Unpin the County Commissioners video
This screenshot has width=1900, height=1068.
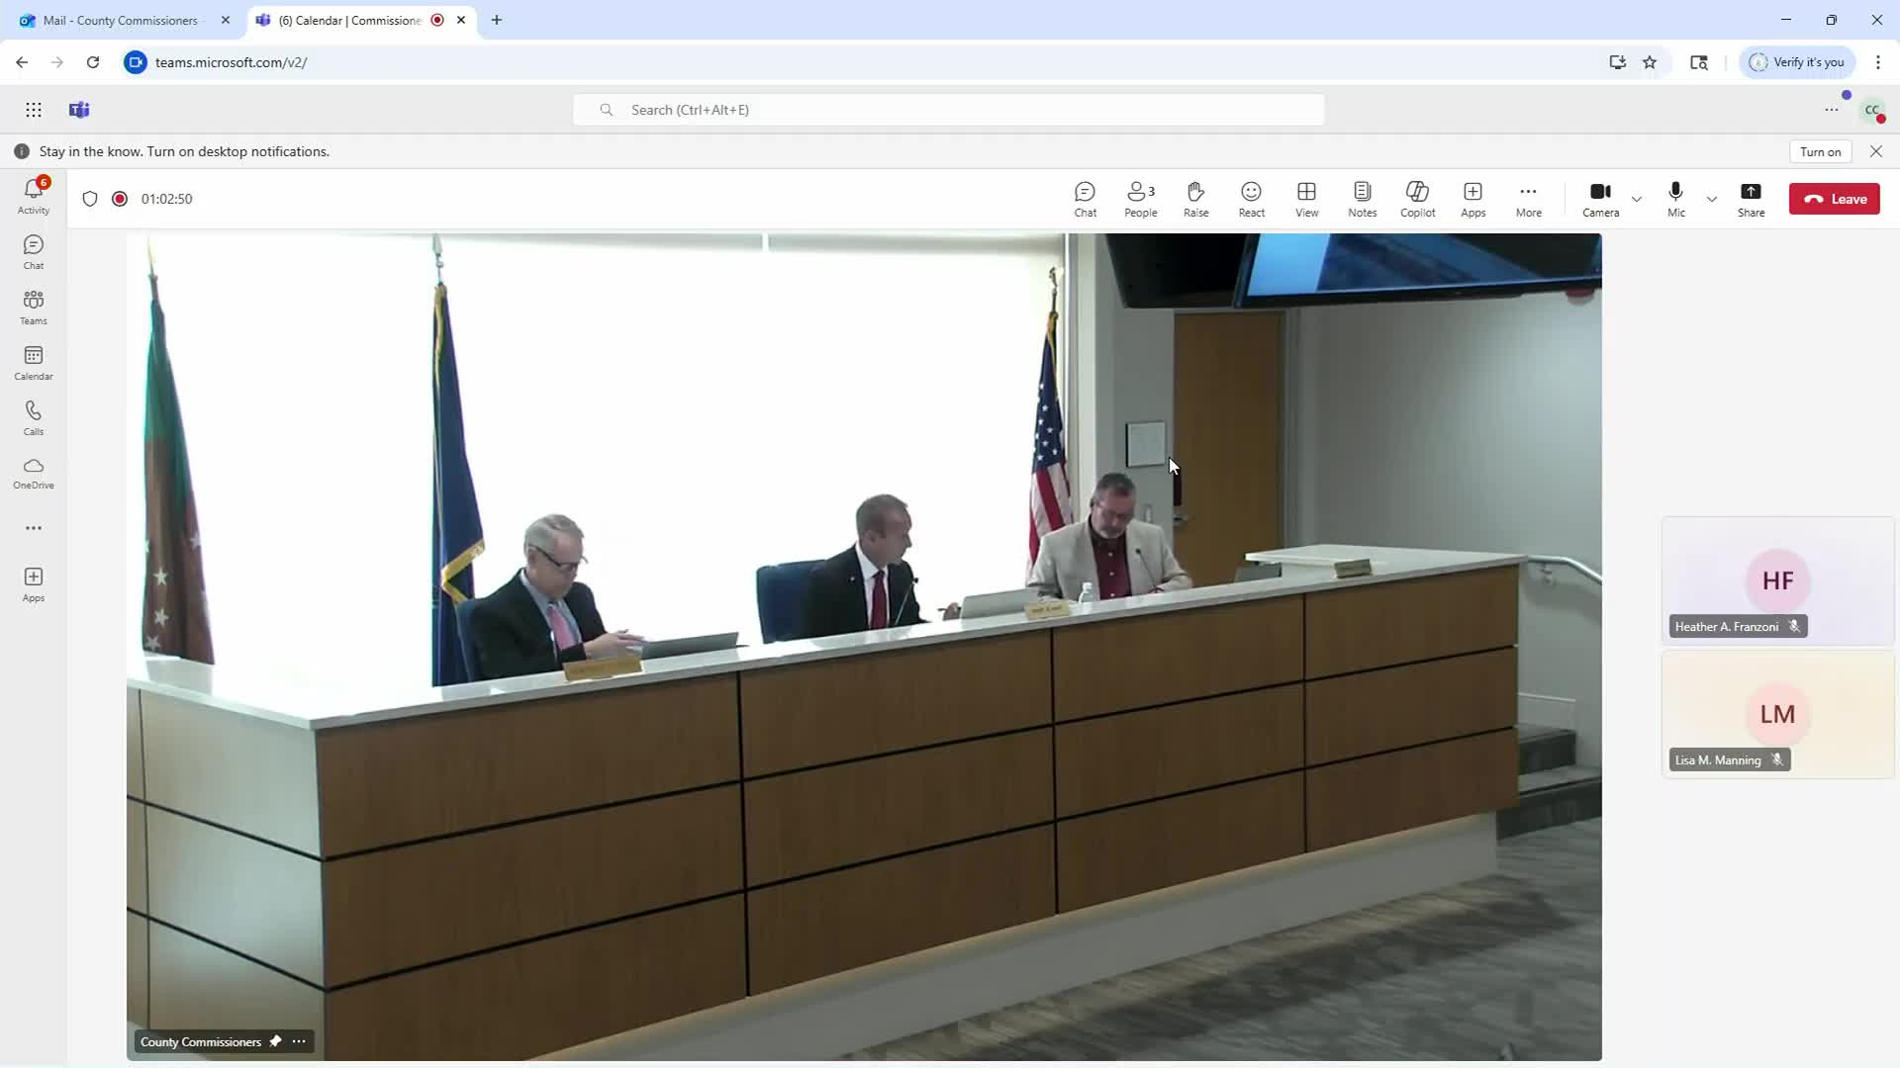274,1040
